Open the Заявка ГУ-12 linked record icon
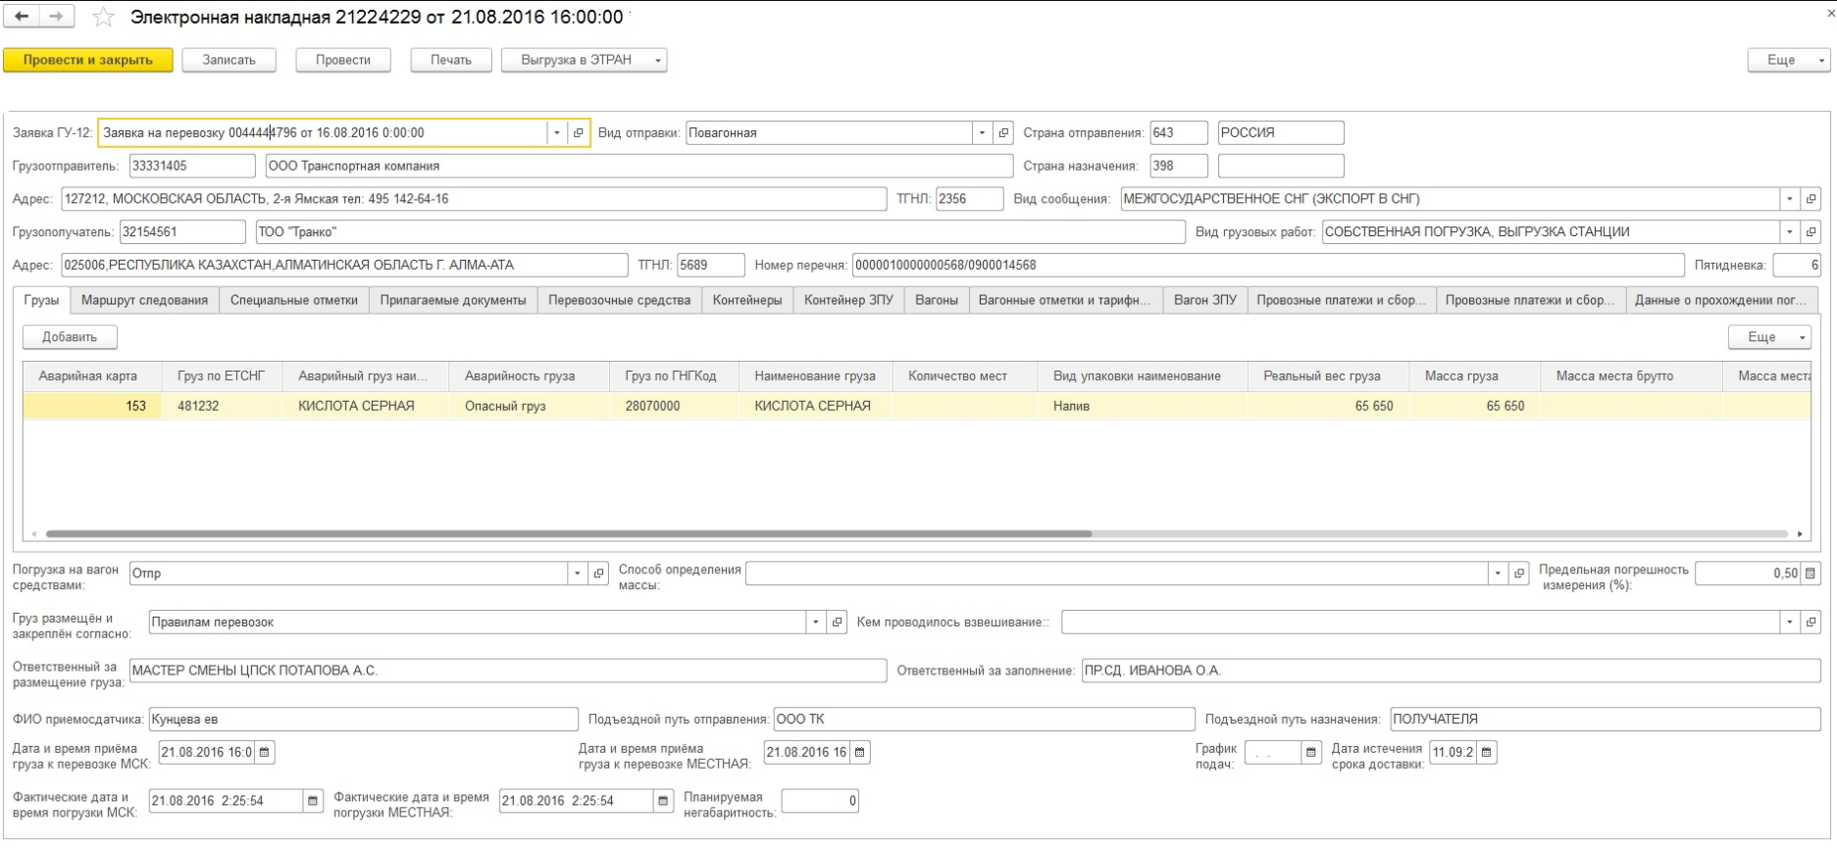This screenshot has height=850, width=1837. [x=578, y=133]
